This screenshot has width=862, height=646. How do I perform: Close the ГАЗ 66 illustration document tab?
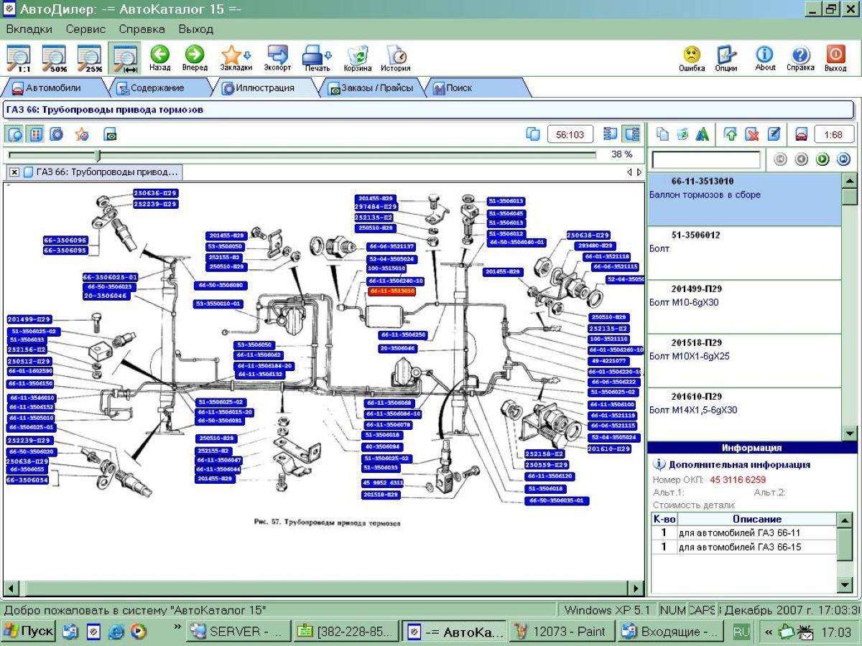pyautogui.click(x=14, y=172)
